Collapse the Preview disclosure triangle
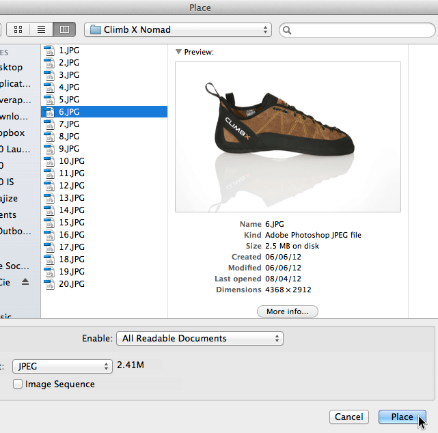Image resolution: width=438 pixels, height=433 pixels. pos(179,52)
